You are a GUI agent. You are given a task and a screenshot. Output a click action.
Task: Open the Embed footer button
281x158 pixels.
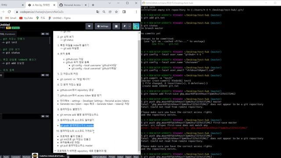click(x=120, y=157)
